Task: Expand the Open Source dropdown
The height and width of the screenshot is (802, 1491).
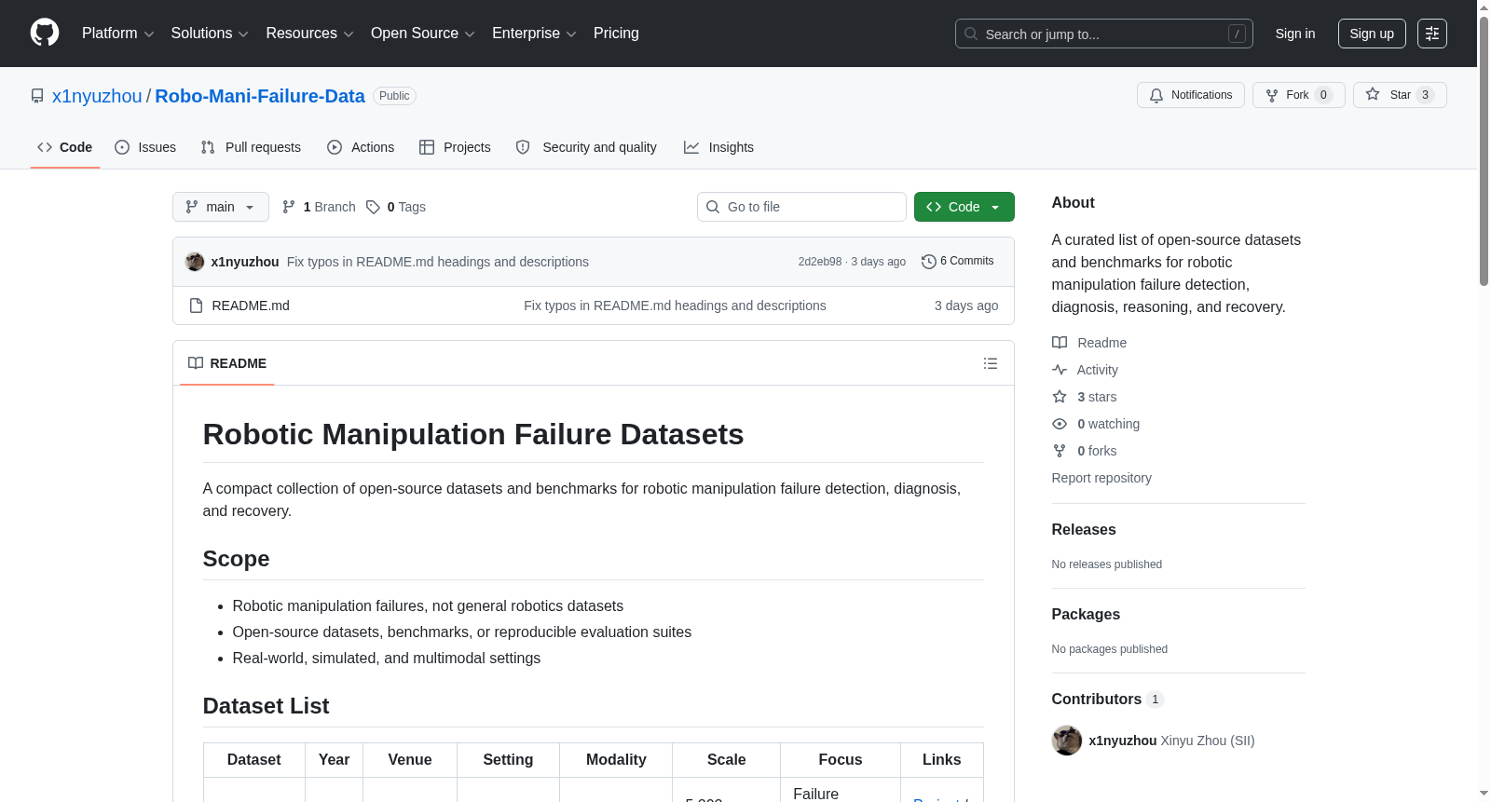Action: pos(423,34)
